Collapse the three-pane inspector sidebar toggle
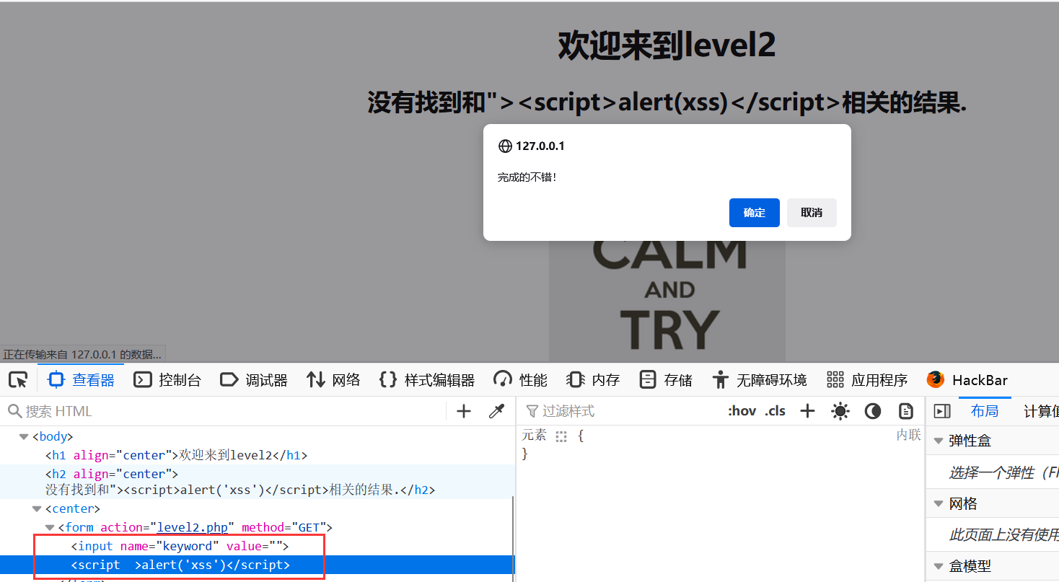The height and width of the screenshot is (582, 1059). [942, 411]
